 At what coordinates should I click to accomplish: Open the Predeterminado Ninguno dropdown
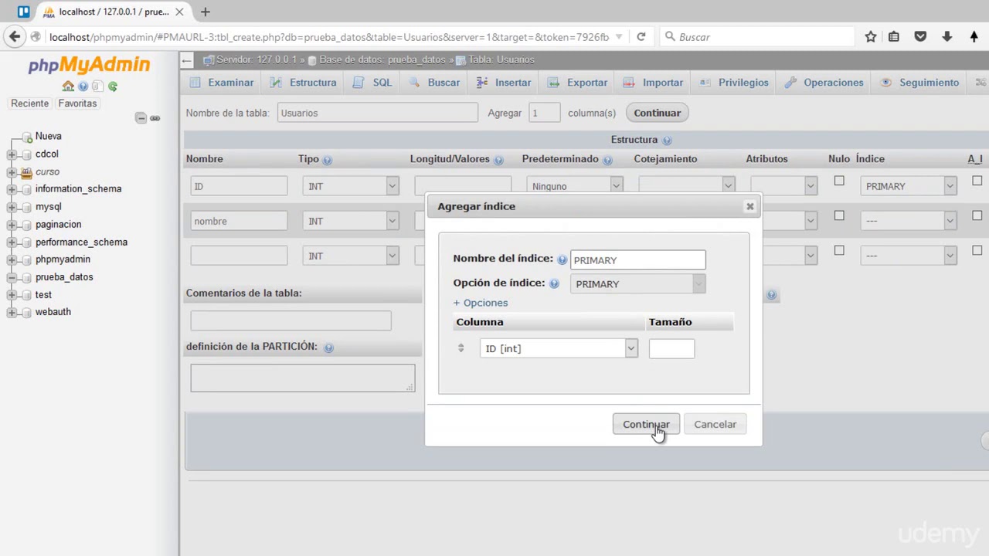pyautogui.click(x=575, y=186)
